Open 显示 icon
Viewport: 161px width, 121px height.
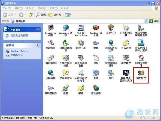click(111, 73)
